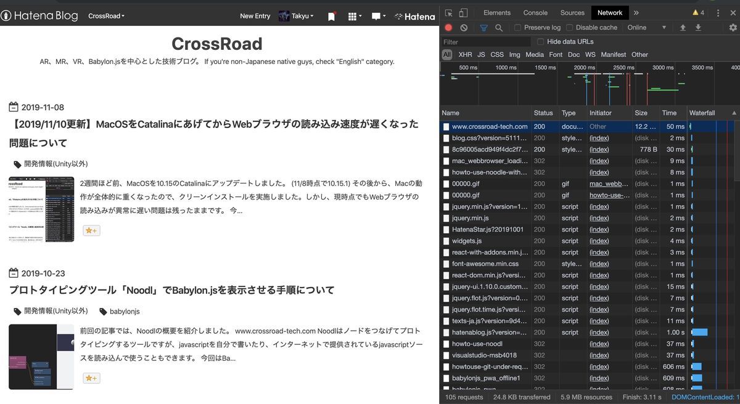Open the Noodl article thumbnail
The width and height of the screenshot is (740, 404).
pyautogui.click(x=41, y=357)
